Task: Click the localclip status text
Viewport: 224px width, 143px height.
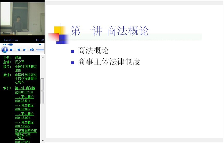Action: (11, 40)
